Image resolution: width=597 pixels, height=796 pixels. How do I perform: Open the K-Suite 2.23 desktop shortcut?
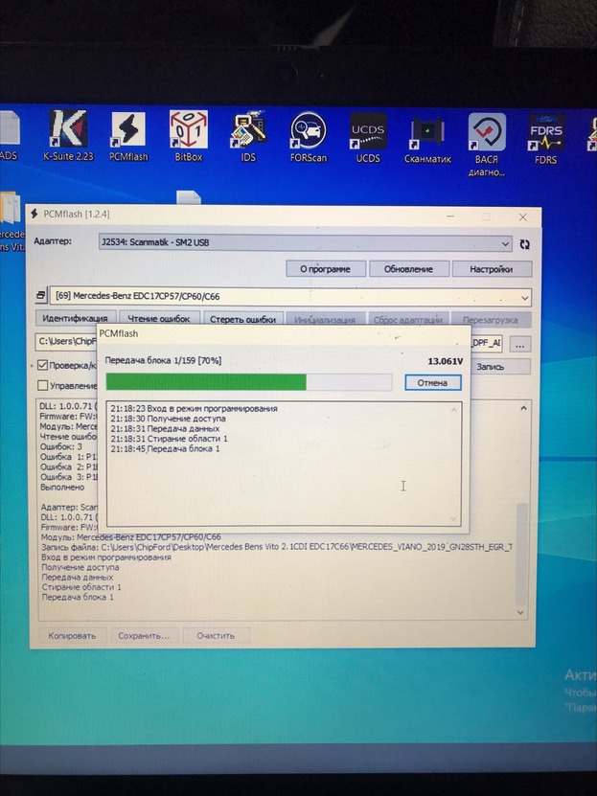(x=67, y=133)
